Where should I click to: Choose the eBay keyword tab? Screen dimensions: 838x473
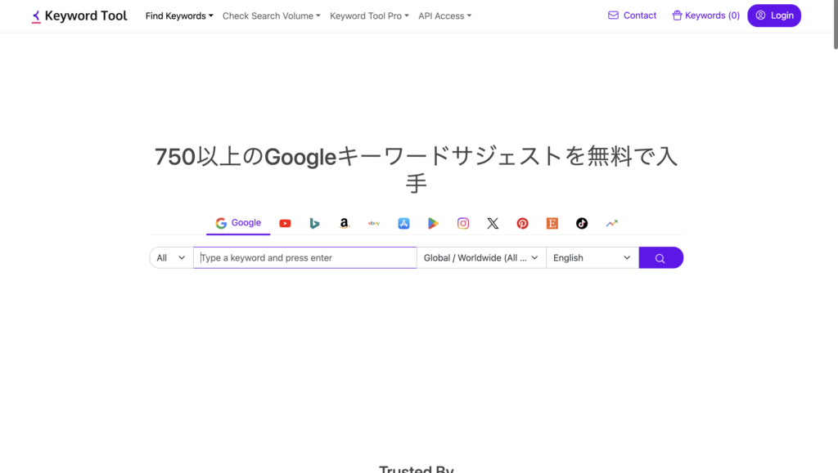[x=374, y=224]
